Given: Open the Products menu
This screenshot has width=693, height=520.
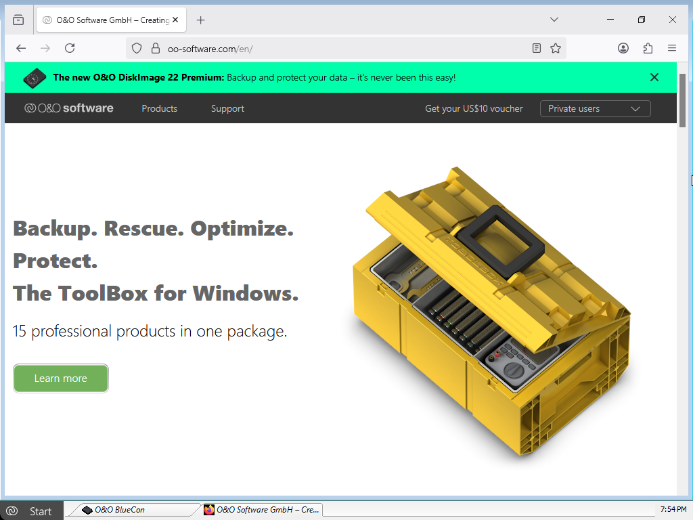Looking at the screenshot, I should 159,108.
